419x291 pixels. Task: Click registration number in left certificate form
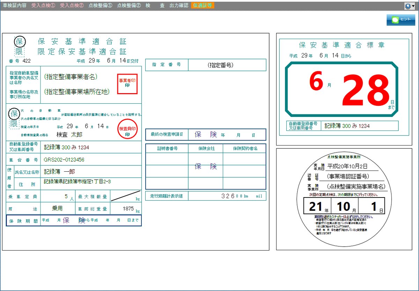tap(66, 147)
